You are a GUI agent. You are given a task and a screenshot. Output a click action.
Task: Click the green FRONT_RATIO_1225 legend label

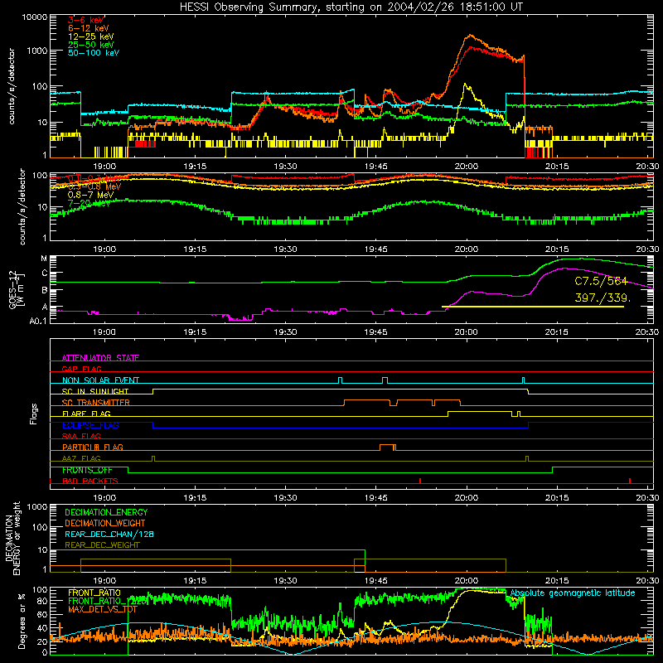[x=108, y=601]
